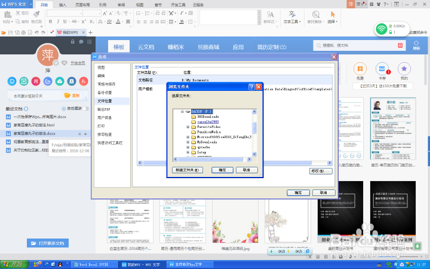
Task: Click 打开更多文档 button in sidebar
Action: click(x=48, y=243)
